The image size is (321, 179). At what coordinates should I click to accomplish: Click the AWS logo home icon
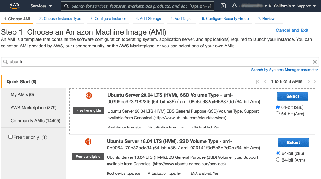point(15,6)
